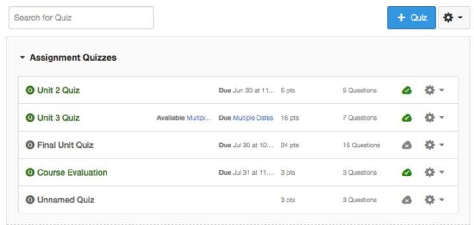Open gear settings menu for Unit 2 Quiz
The width and height of the screenshot is (474, 225).
click(434, 90)
